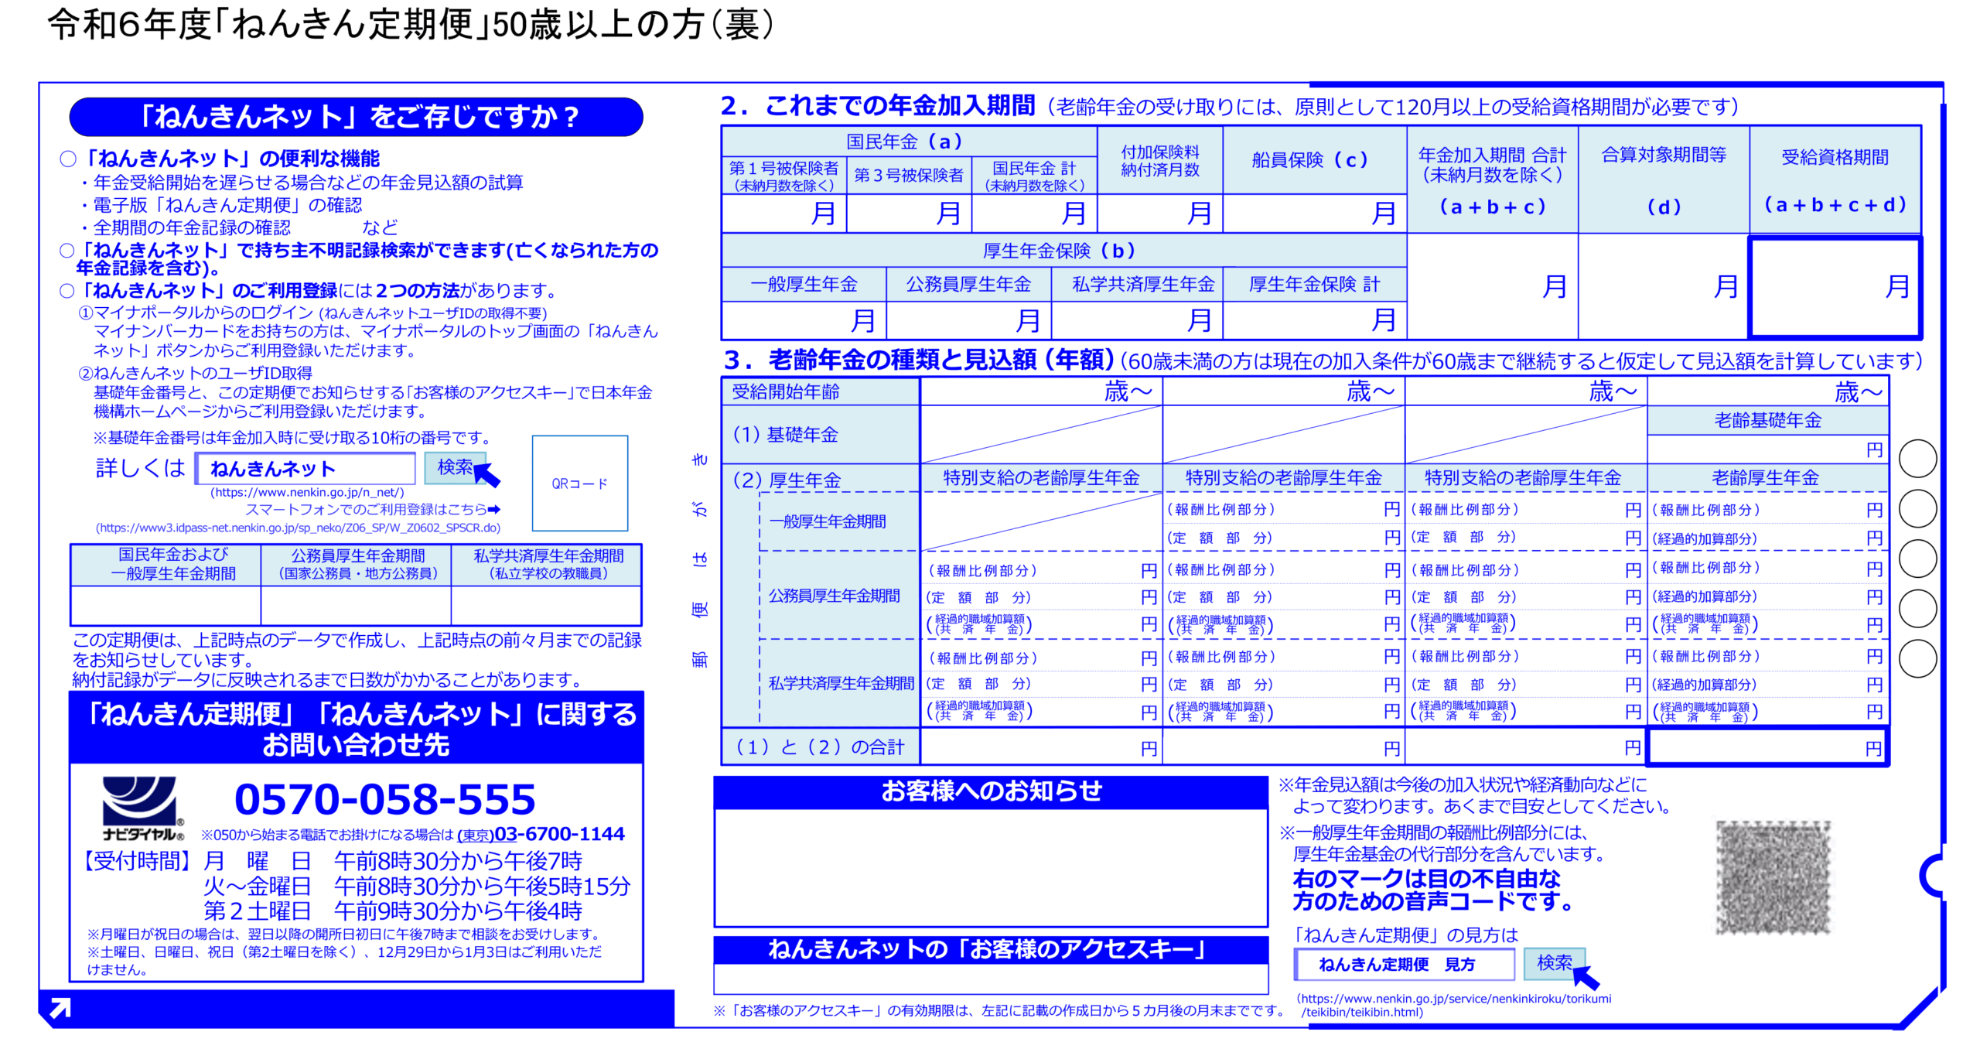Image resolution: width=1980 pixels, height=1049 pixels.
Task: Select the topmost circle on the right margin
Action: click(1917, 458)
